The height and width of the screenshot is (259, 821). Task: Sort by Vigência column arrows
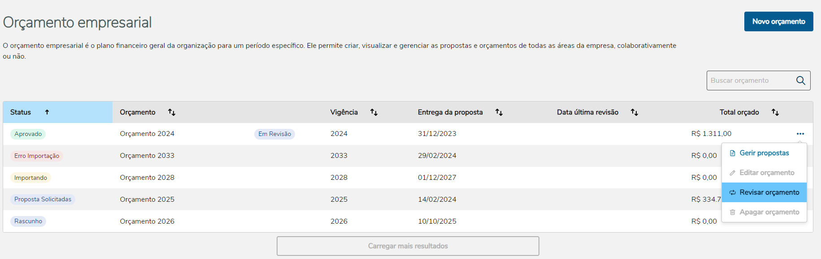click(374, 112)
